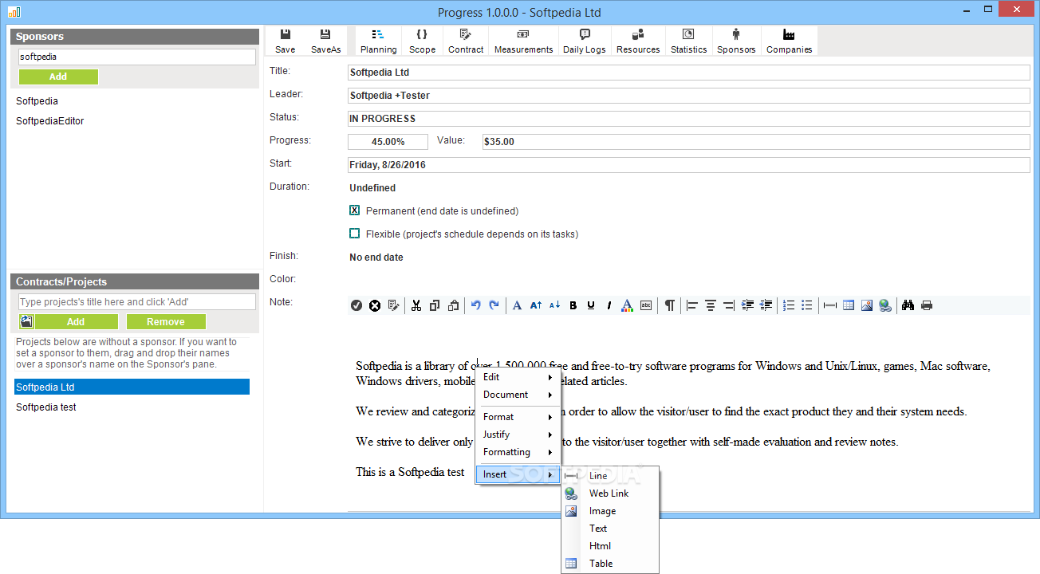Increase font size in Note toolbar

tap(536, 305)
